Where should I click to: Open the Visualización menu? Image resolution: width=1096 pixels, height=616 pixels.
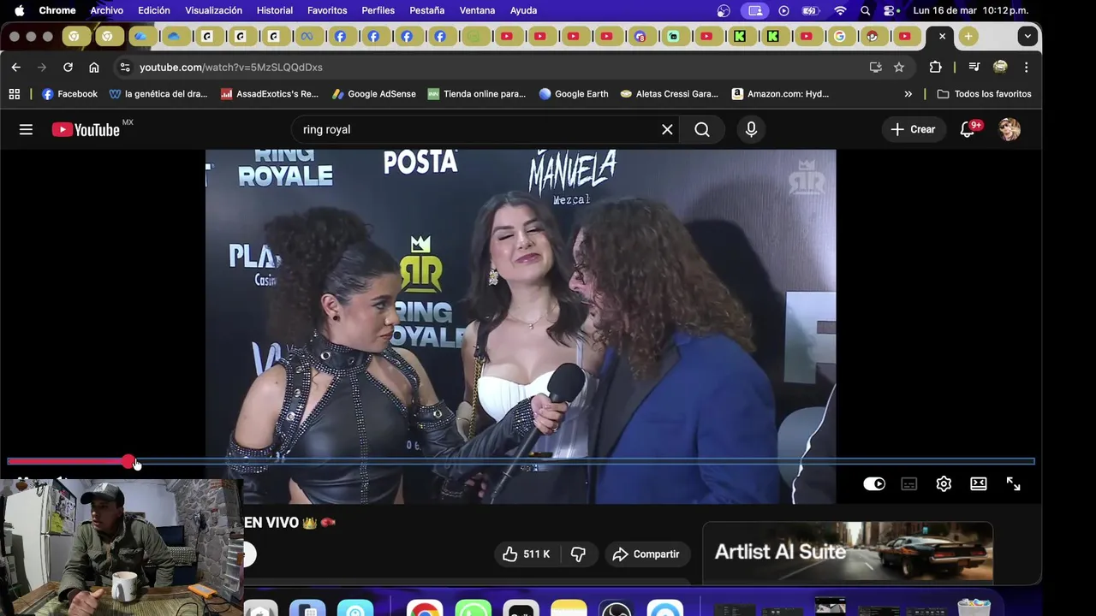click(213, 10)
